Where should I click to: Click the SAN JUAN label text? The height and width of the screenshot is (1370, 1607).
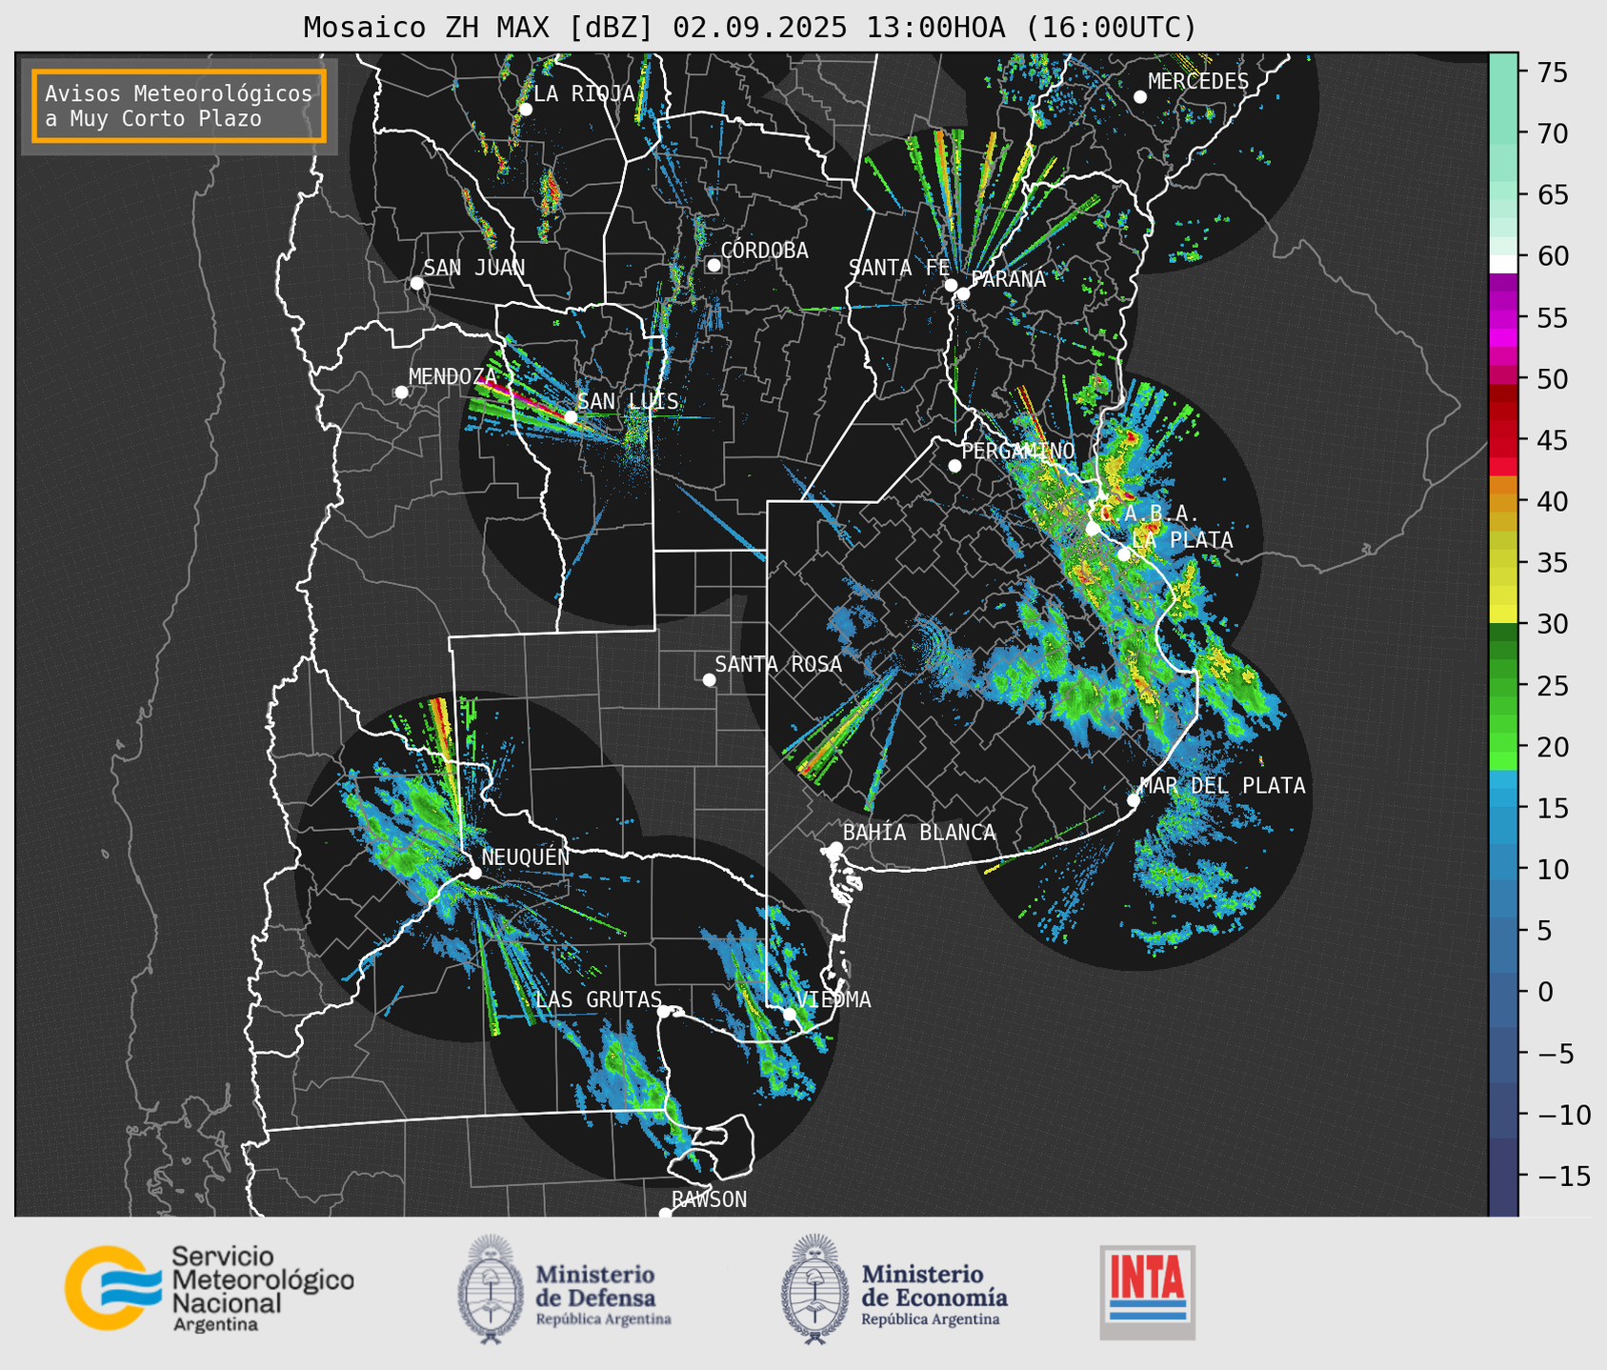[x=474, y=268]
